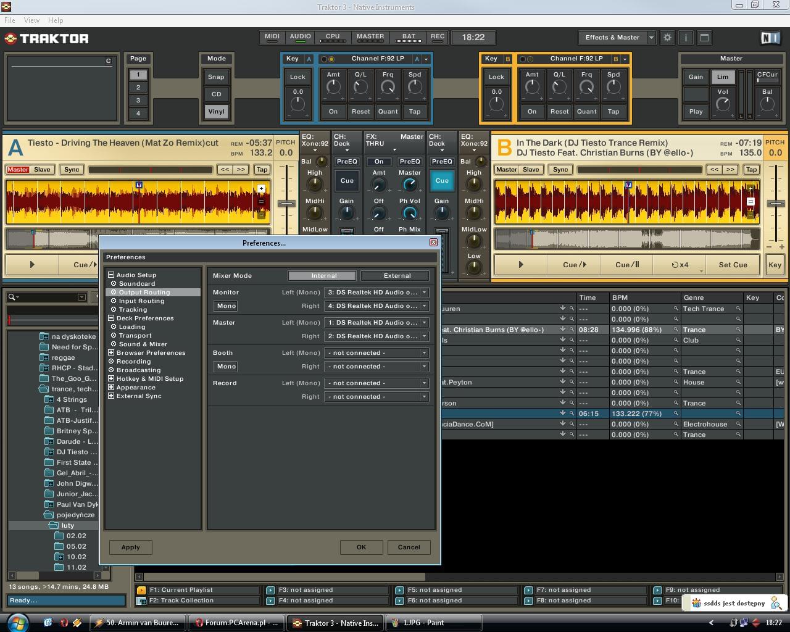Open the View menu

(31, 20)
